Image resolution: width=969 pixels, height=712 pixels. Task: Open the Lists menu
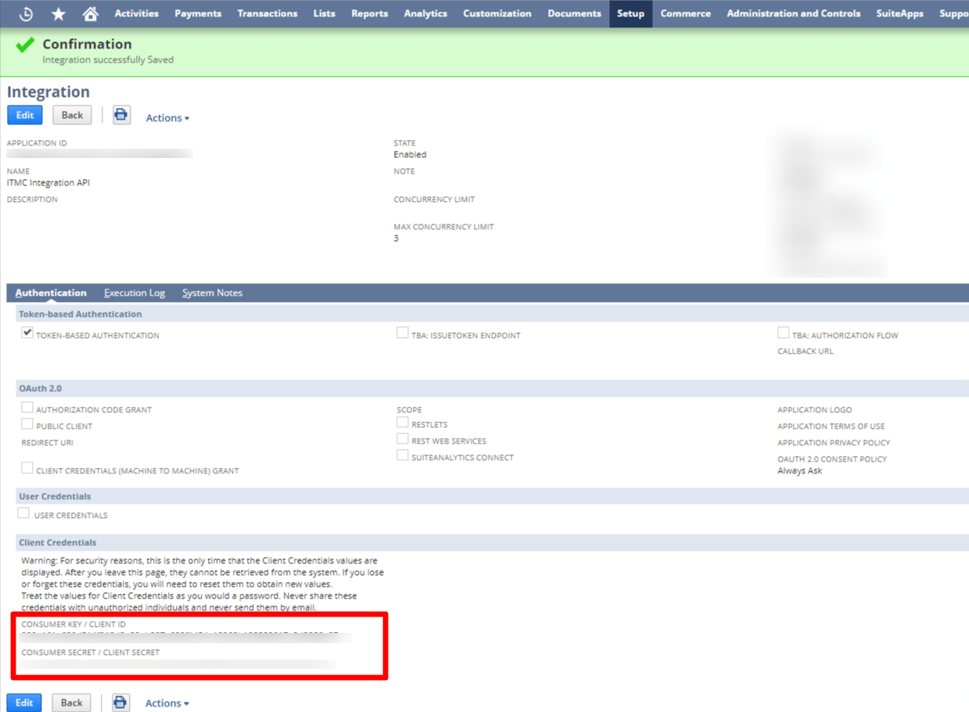point(324,13)
